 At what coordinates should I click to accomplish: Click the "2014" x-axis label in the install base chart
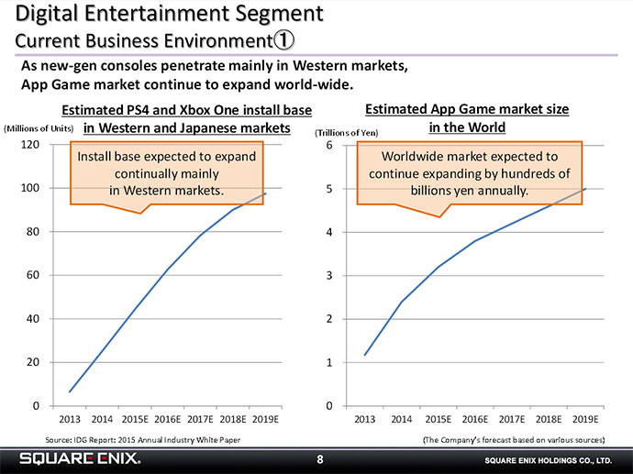(x=102, y=420)
